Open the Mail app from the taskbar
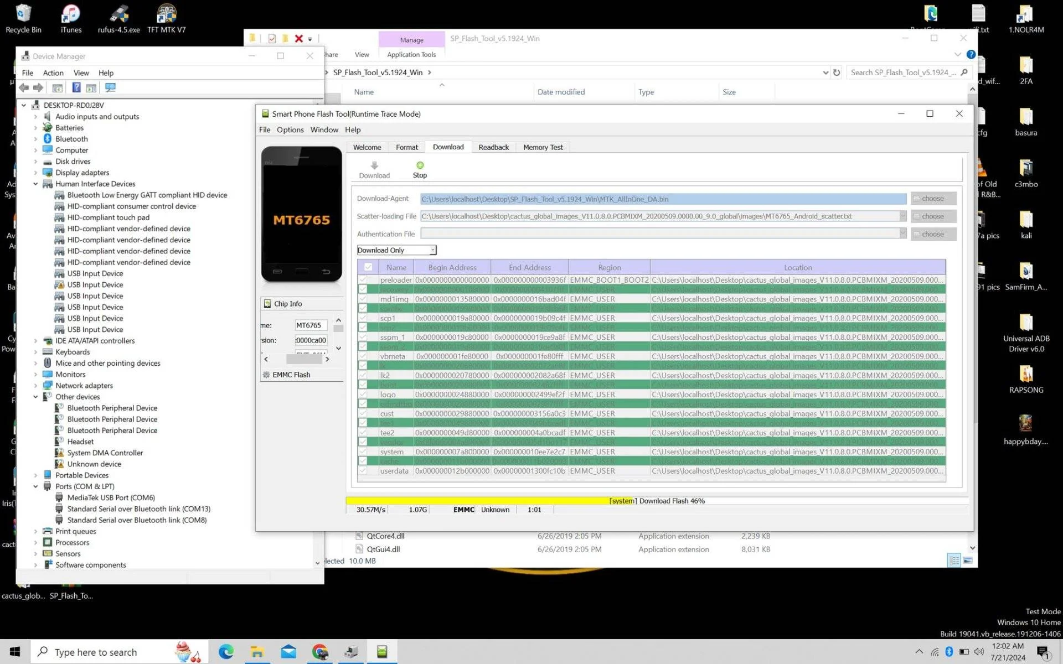 288,652
